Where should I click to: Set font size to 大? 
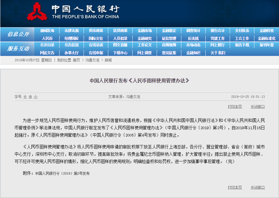pyautogui.click(x=25, y=97)
